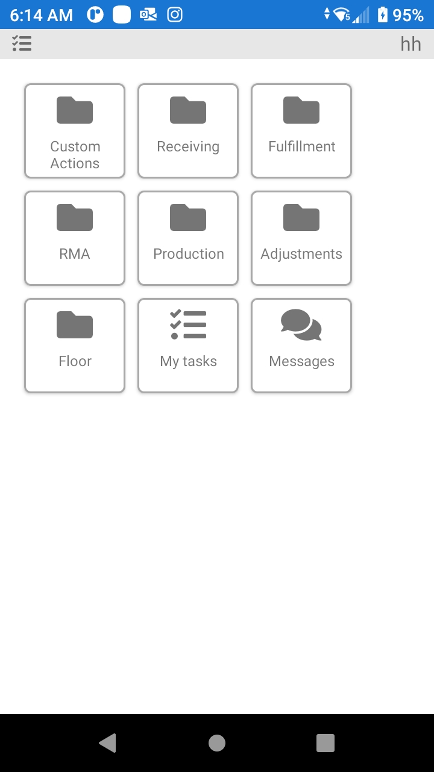Open the Messages chat bubbles tile

click(301, 346)
